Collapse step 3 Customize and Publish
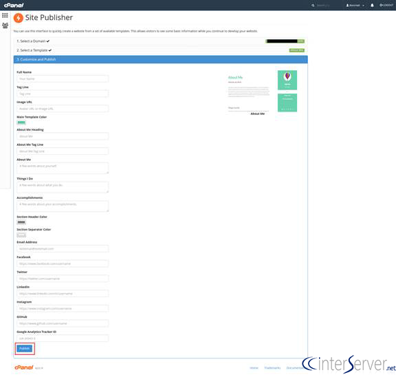 point(161,59)
